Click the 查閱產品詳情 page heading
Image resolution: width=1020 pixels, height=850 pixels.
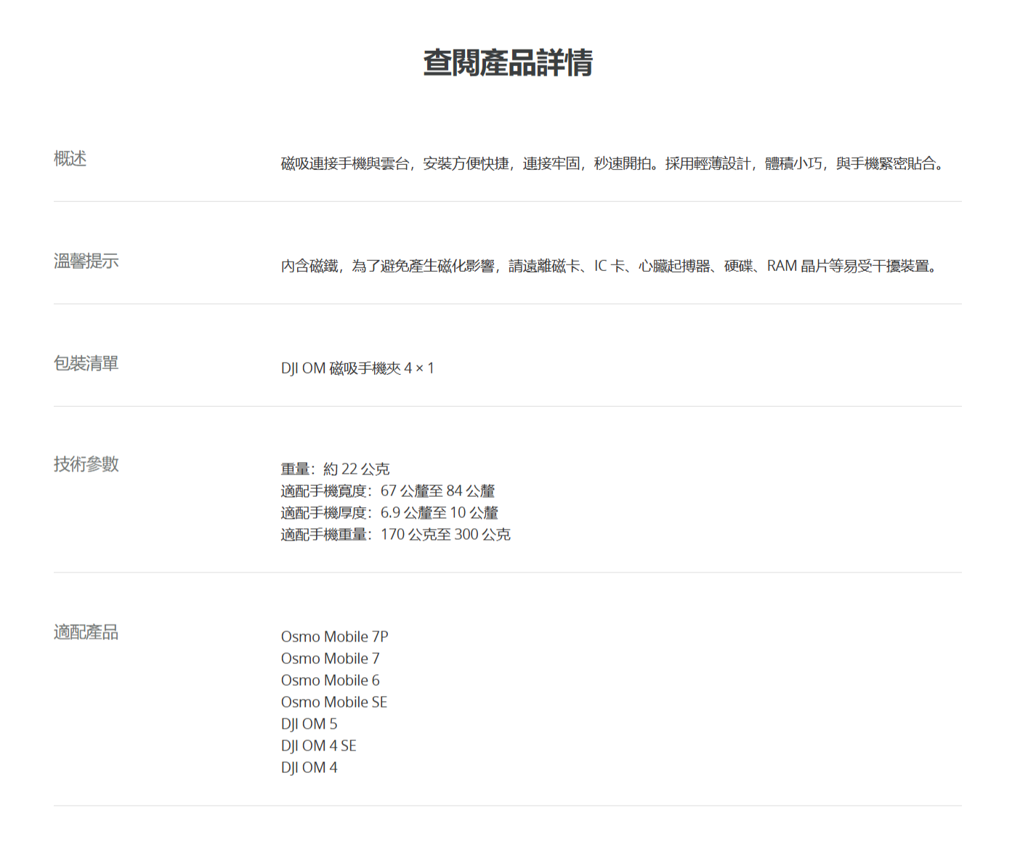[x=508, y=63]
